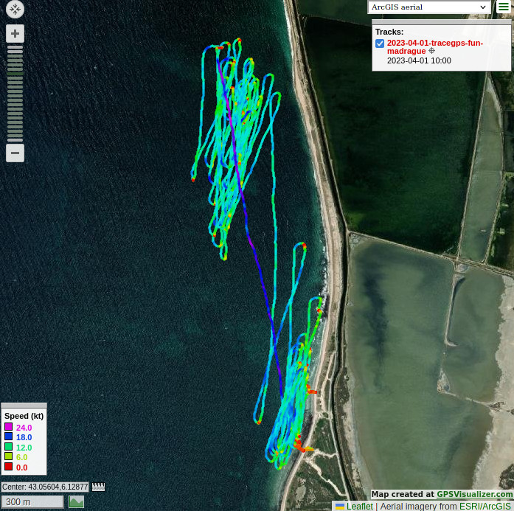The width and height of the screenshot is (514, 511).
Task: Open the ArcGIS aerial map type dropdown
Action: (430, 7)
